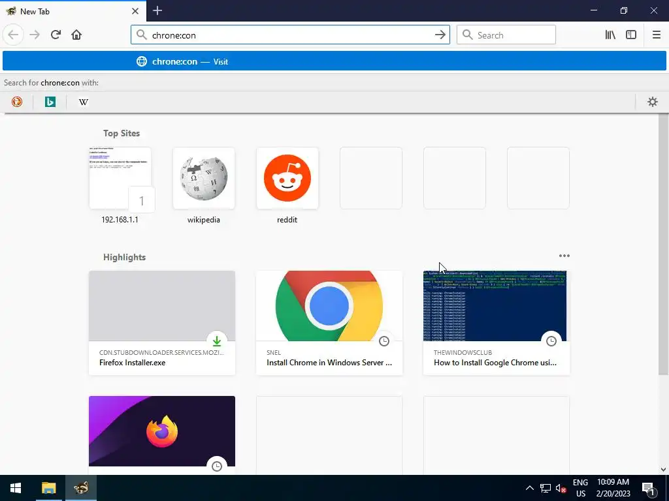Click the raccoon browser taskbar icon
Image resolution: width=669 pixels, height=501 pixels.
coord(80,488)
